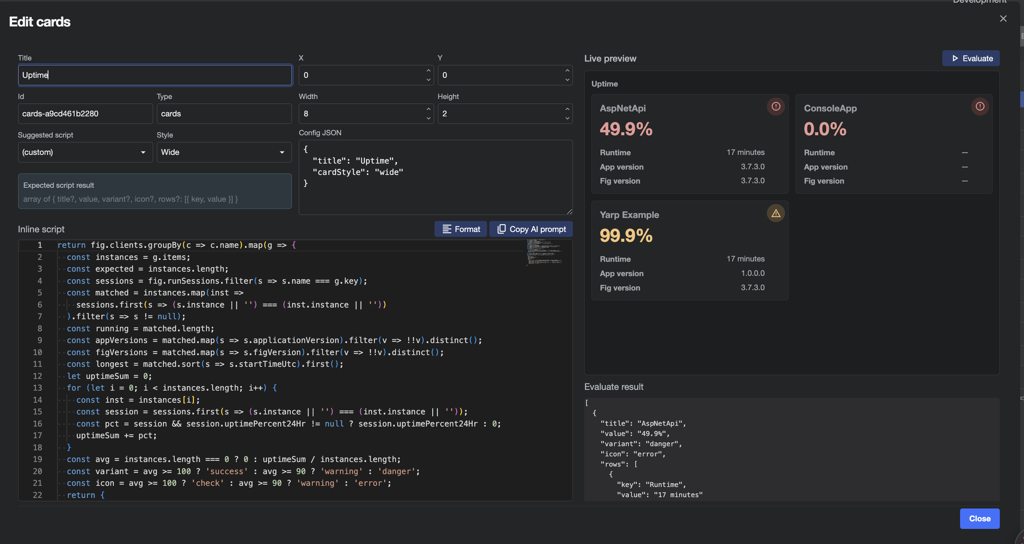Click the Yarp Example card title
1024x544 pixels.
[x=629, y=215]
